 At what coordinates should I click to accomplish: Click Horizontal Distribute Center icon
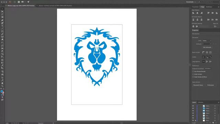click(x=212, y=20)
